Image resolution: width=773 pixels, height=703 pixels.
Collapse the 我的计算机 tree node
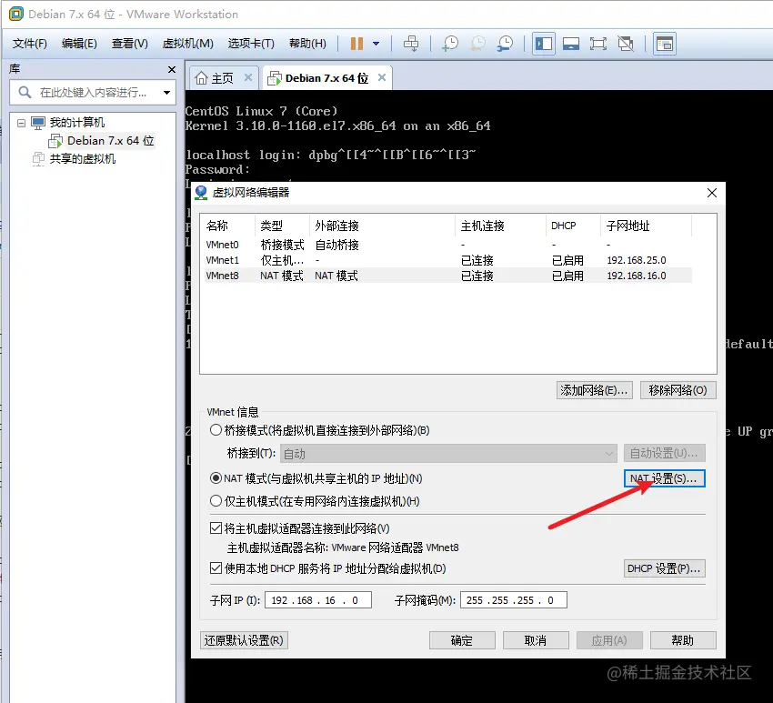(21, 123)
